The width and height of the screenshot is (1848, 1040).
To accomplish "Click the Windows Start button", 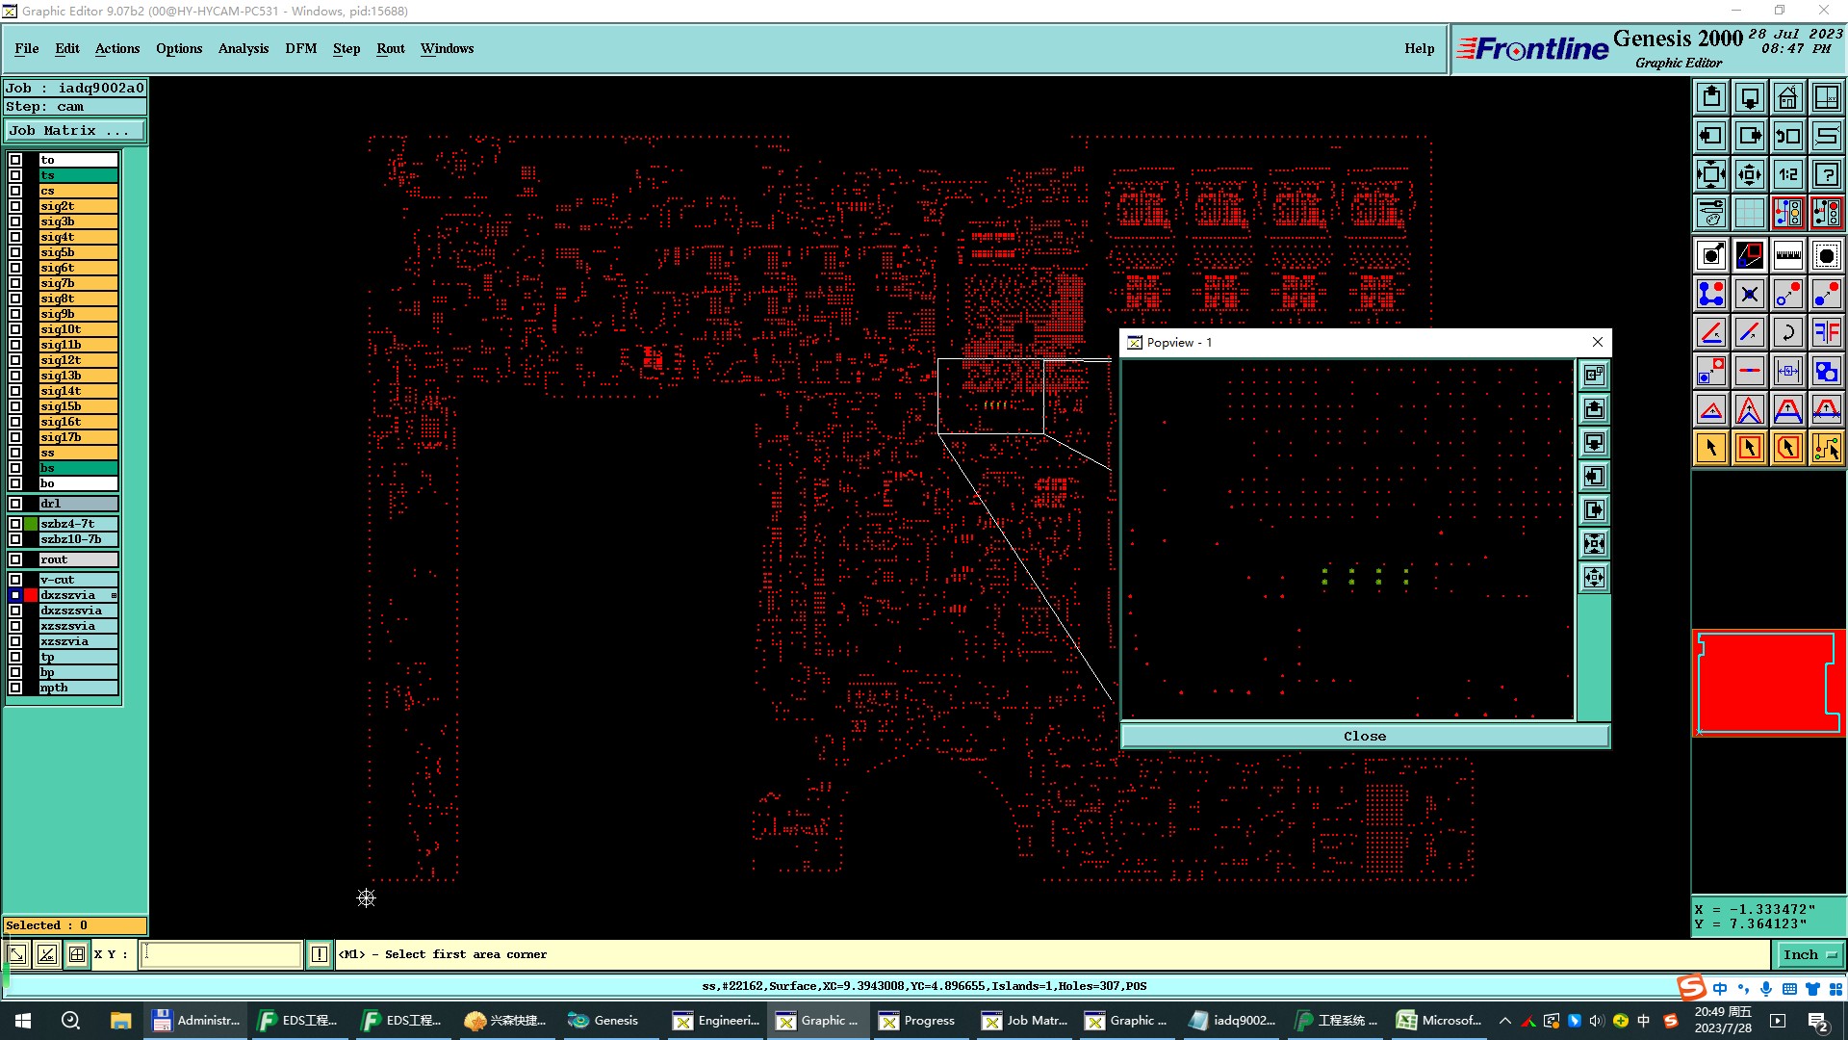I will tap(23, 1021).
